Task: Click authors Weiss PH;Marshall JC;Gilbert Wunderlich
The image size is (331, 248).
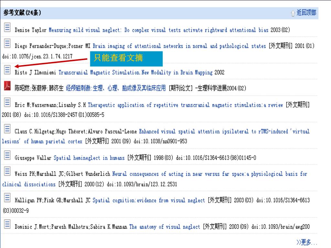Action: pyautogui.click(x=62, y=174)
